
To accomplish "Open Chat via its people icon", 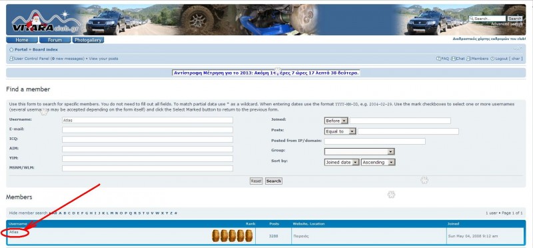I will pos(453,59).
